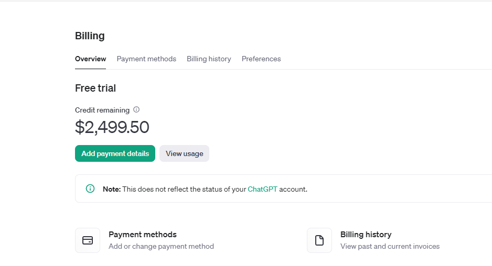Click the View usage button
This screenshot has width=492, height=266.
tap(185, 153)
